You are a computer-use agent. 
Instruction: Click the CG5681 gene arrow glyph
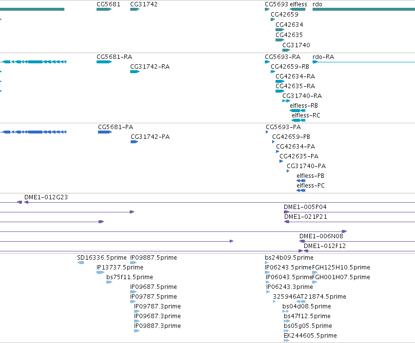pos(104,9)
